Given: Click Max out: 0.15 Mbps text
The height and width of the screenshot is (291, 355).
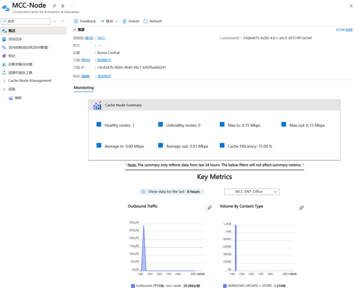Looking at the screenshot, I should [x=307, y=125].
